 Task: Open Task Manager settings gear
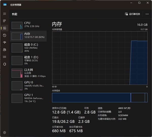click(x=4, y=132)
